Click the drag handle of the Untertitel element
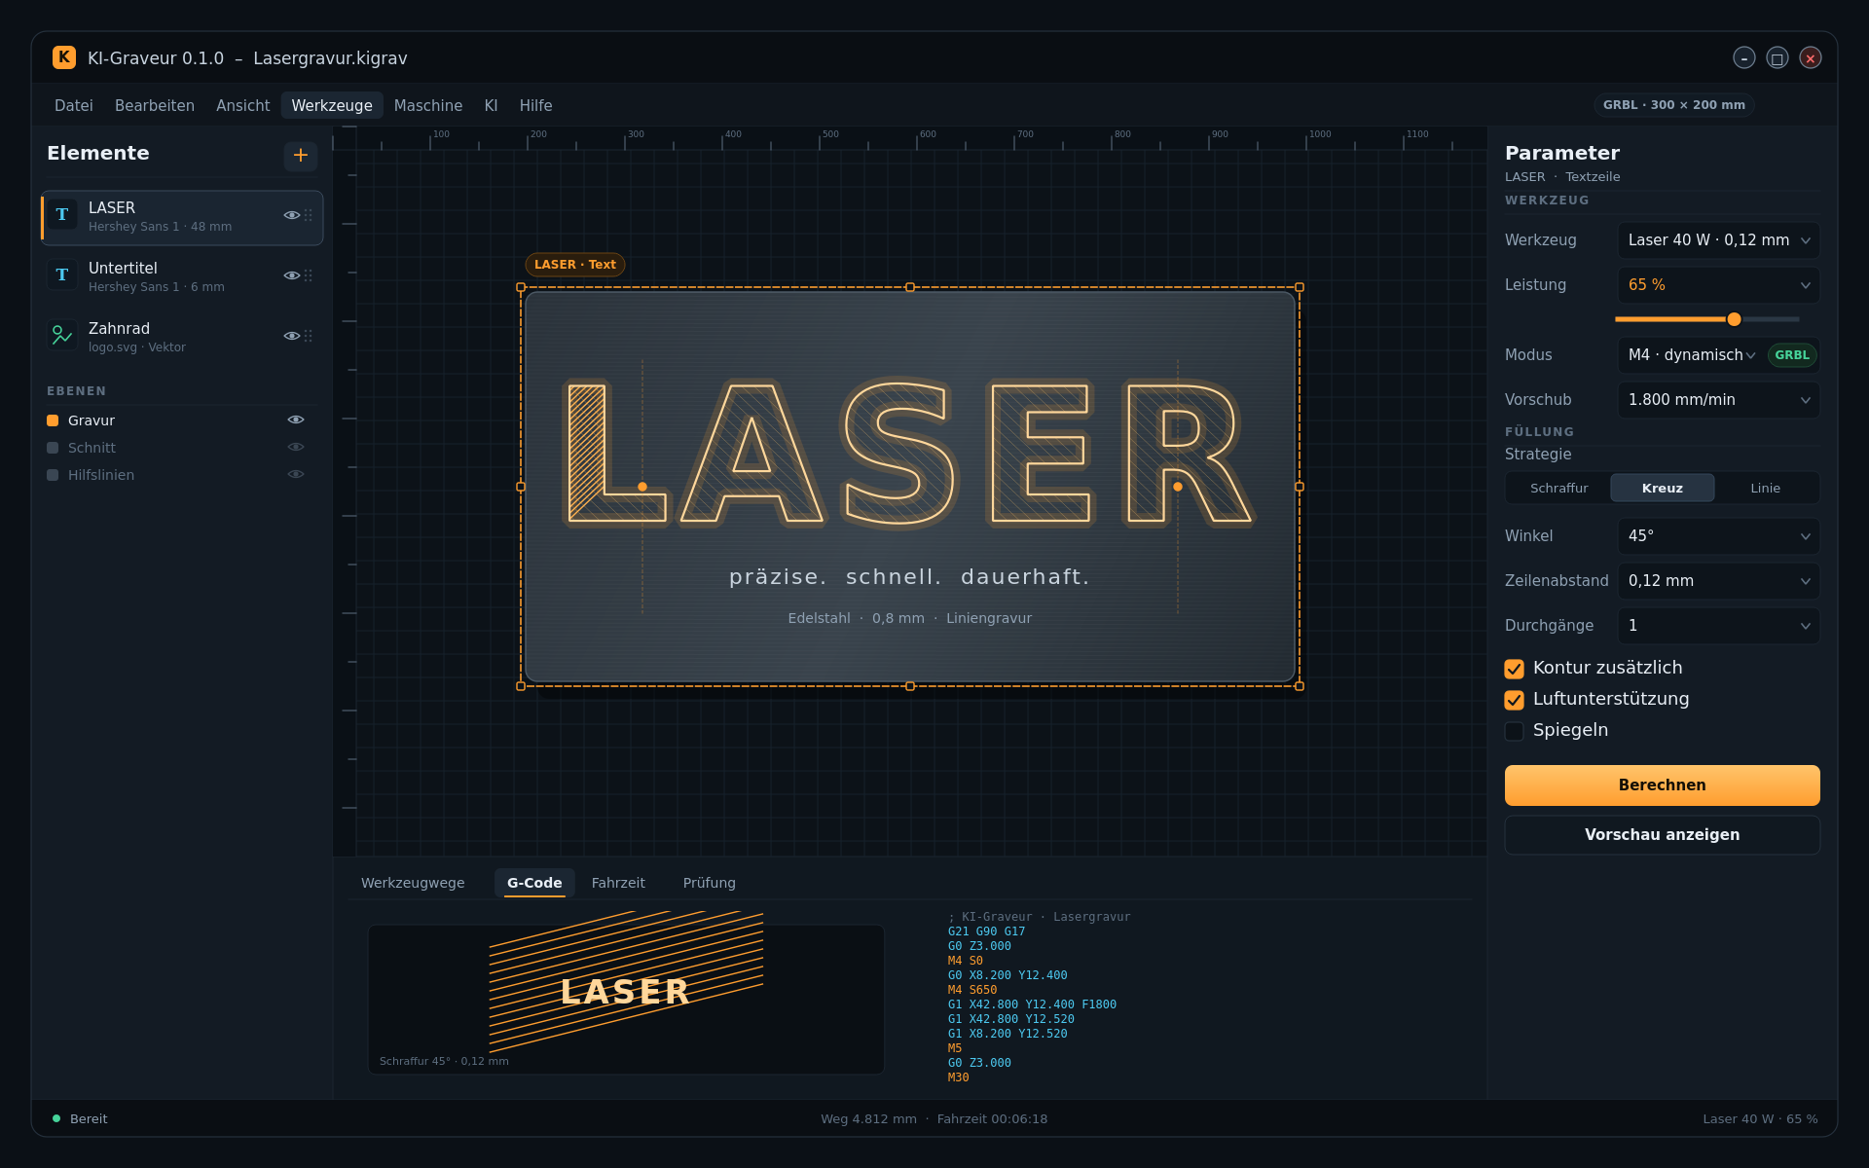The width and height of the screenshot is (1869, 1168). pos(309,276)
